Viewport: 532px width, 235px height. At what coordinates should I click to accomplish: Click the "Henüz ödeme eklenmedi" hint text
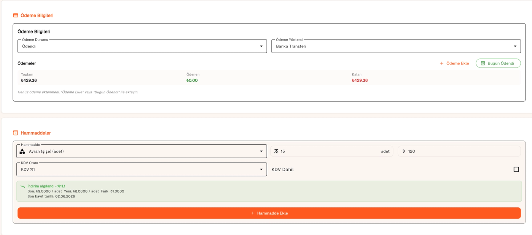(x=78, y=92)
